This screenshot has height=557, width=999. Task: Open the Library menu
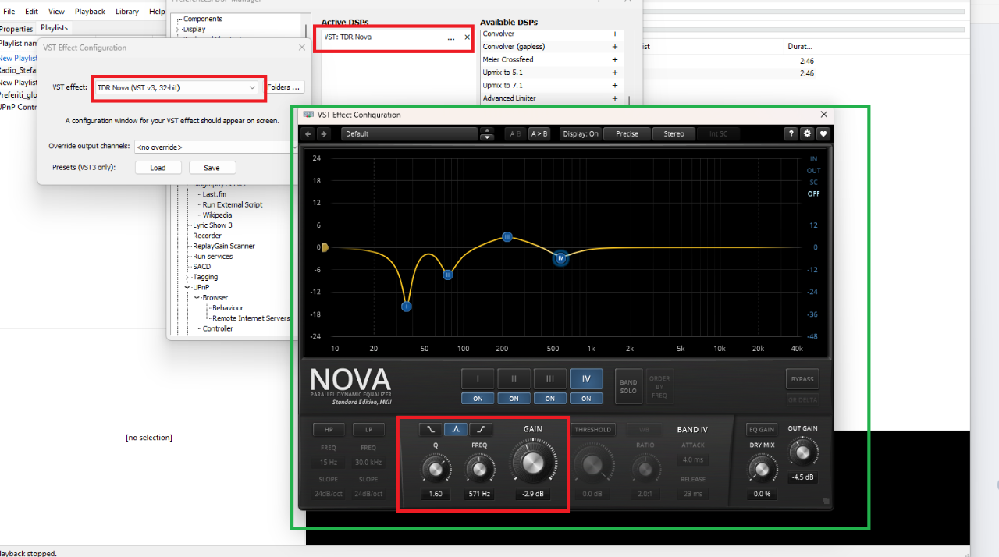[x=126, y=12]
